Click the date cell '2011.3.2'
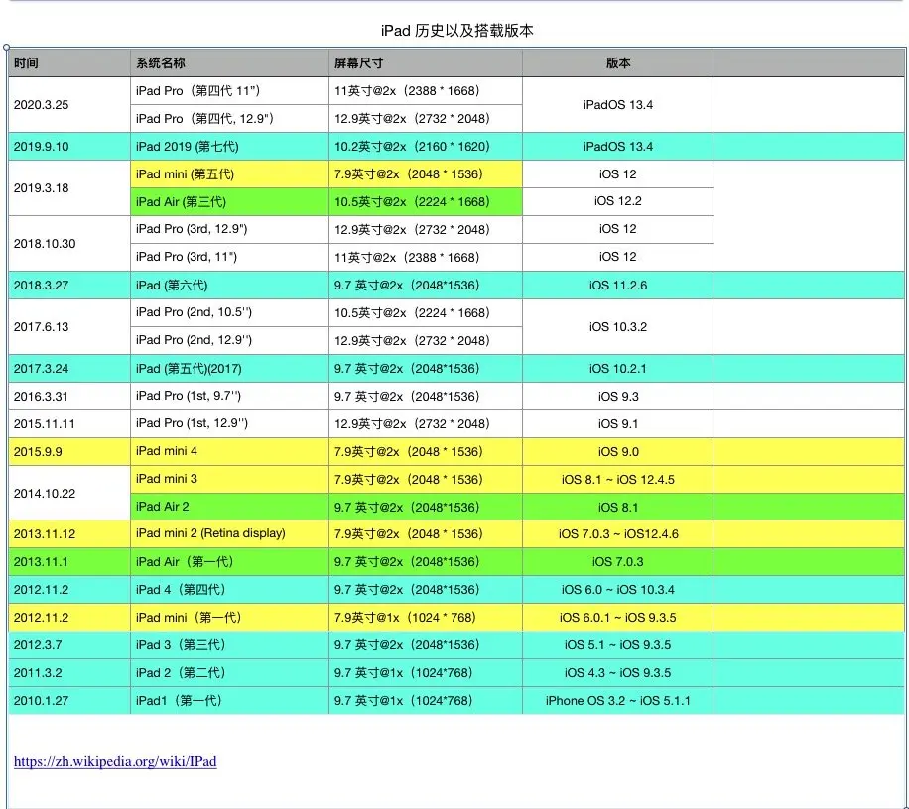909x809 pixels. (x=69, y=673)
